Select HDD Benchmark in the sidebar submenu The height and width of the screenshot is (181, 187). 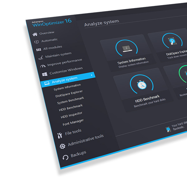point(71,108)
